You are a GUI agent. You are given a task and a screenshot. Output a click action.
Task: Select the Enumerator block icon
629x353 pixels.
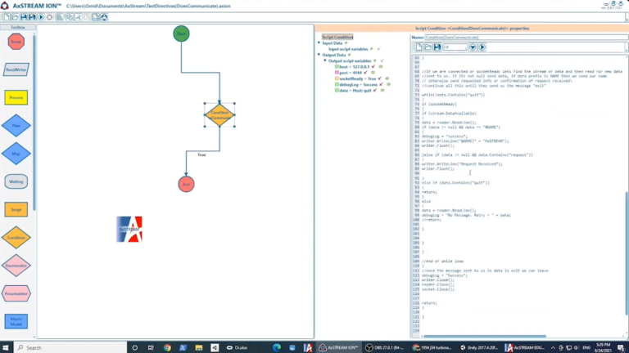[x=16, y=266]
